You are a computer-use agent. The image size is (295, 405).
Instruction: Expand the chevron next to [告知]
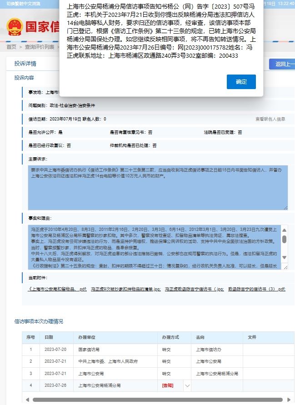[187, 385]
